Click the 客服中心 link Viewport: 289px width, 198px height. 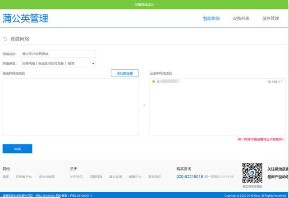coord(135,177)
